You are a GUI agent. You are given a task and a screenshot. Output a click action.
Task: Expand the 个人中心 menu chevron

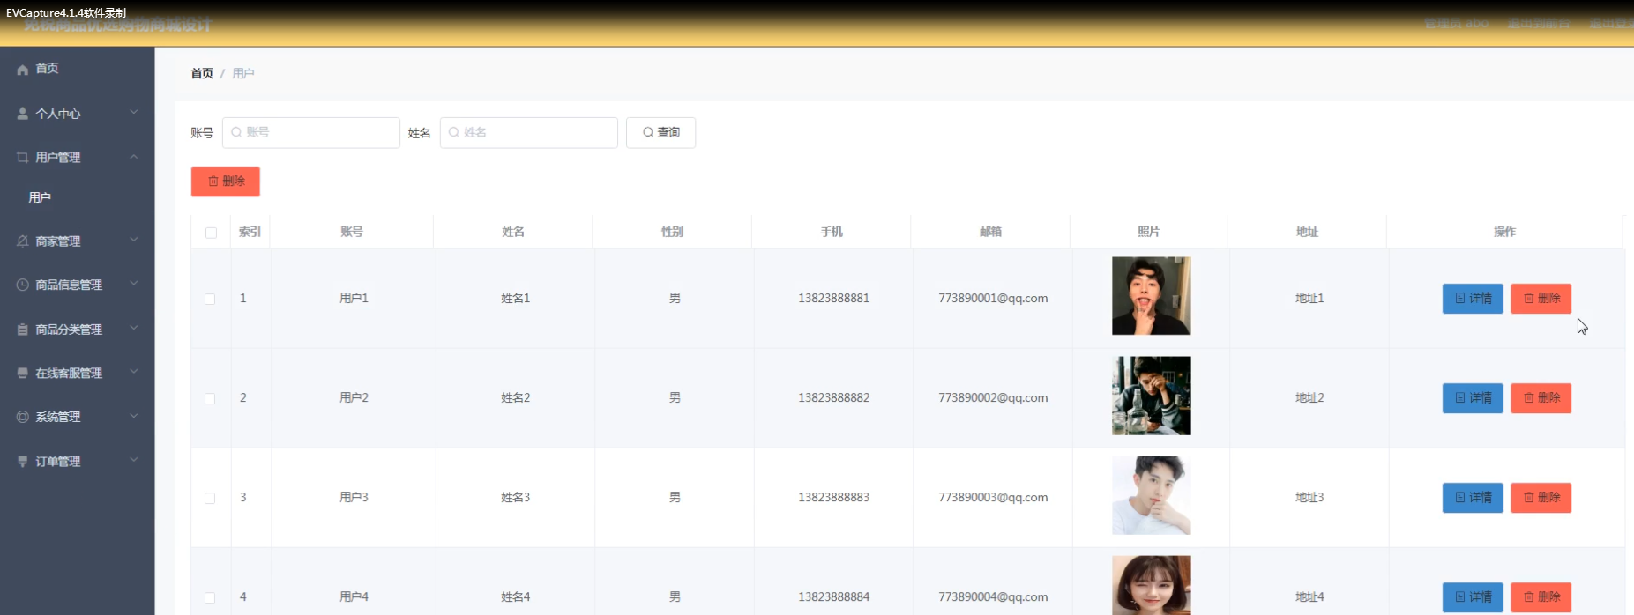134,112
